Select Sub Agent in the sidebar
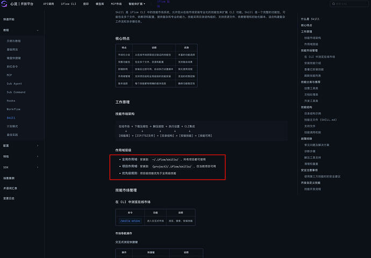The height and width of the screenshot is (258, 371). 13,84
